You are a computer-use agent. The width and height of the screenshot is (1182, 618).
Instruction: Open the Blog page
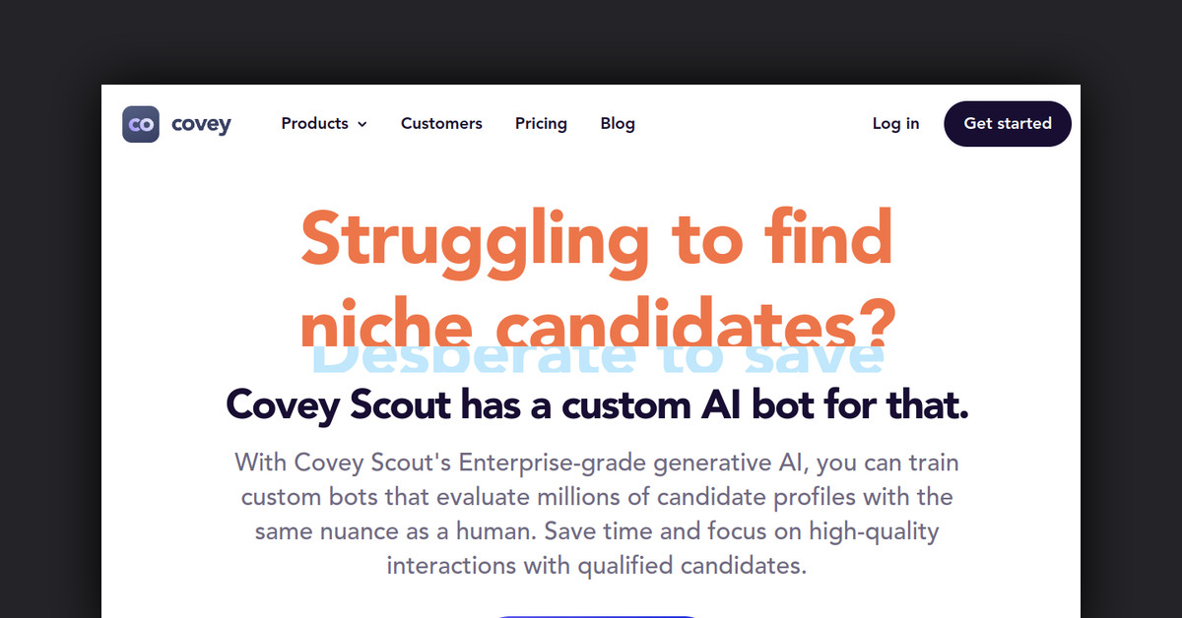pos(618,123)
